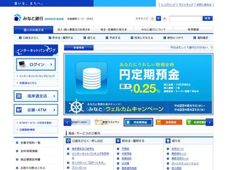Open 店舗異動情報 link
Image resolution: width=227 pixels, height=170 pixels.
point(27,130)
